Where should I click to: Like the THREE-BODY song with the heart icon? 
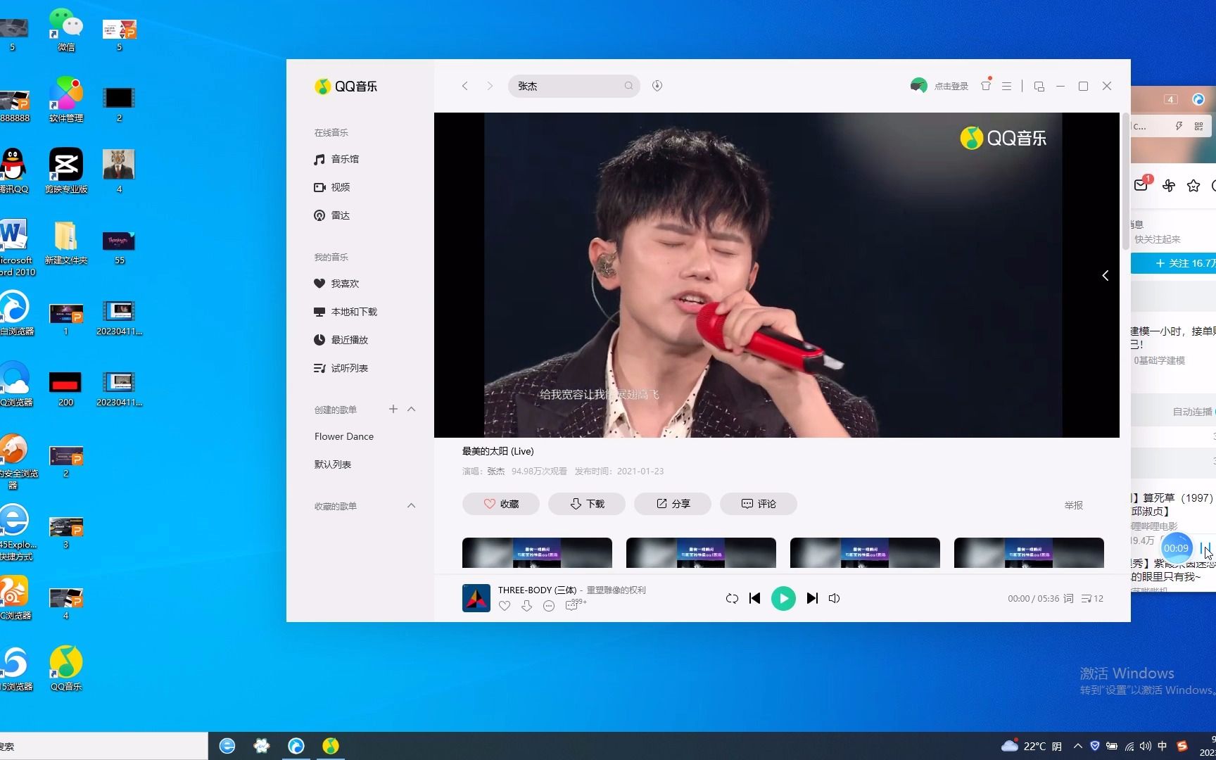tap(504, 606)
